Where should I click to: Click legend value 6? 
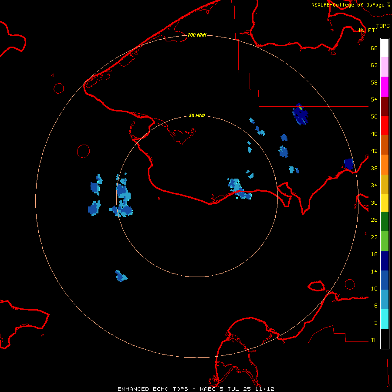tap(376, 306)
